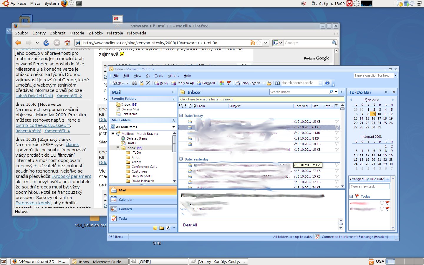The width and height of the screenshot is (424, 265).
Task: Click Reply to All in the Outlook toolbar
Action: [183, 83]
